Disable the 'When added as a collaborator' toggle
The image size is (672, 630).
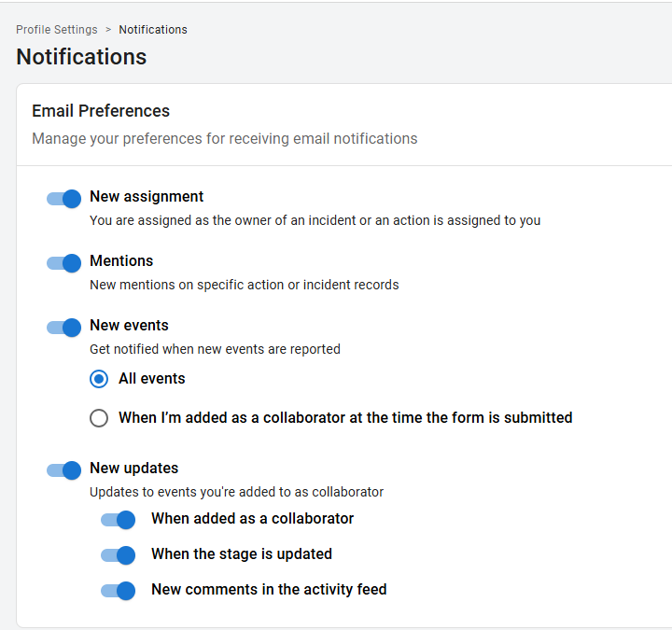click(x=119, y=520)
